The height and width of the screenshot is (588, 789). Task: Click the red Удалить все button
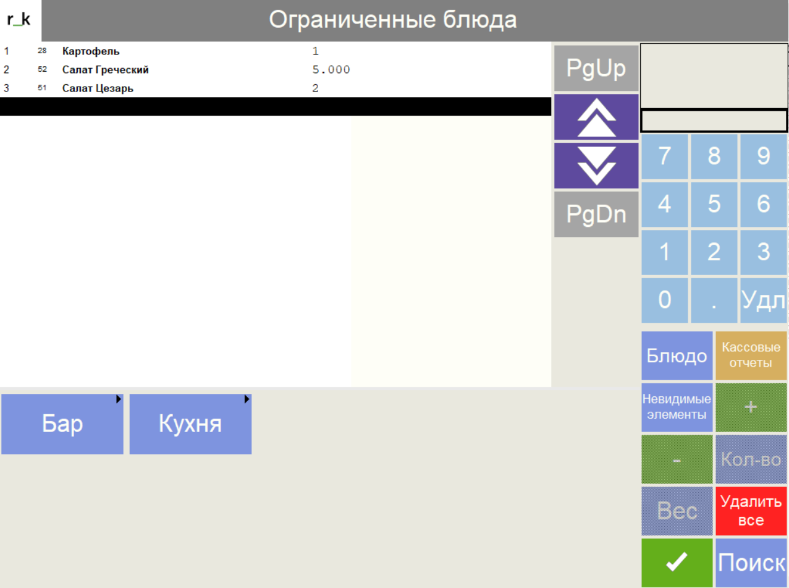point(751,511)
